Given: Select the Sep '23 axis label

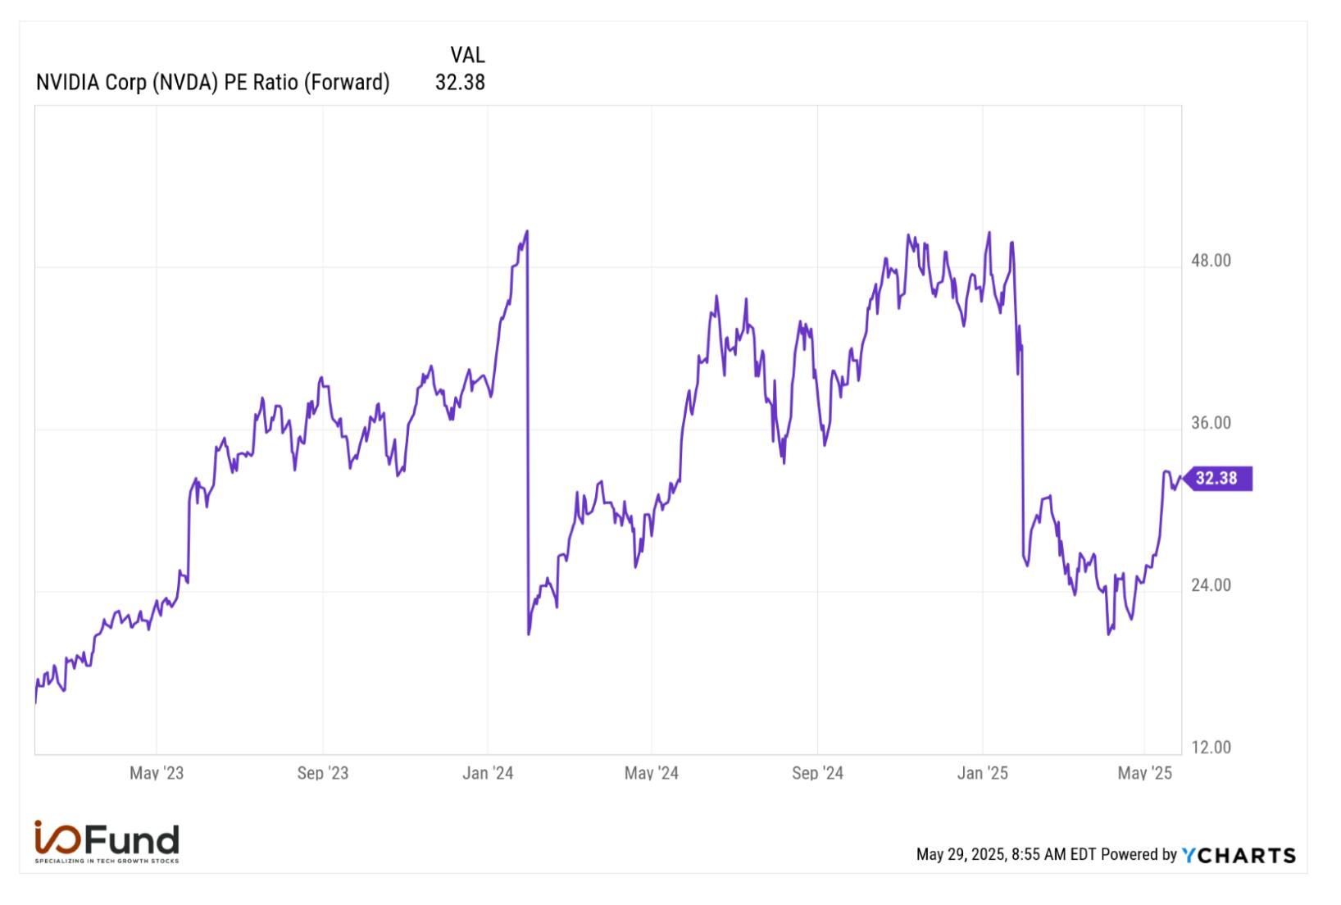Looking at the screenshot, I should point(323,773).
